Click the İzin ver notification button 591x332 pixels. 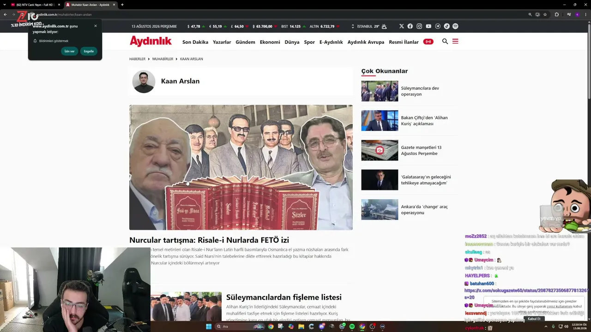70,51
